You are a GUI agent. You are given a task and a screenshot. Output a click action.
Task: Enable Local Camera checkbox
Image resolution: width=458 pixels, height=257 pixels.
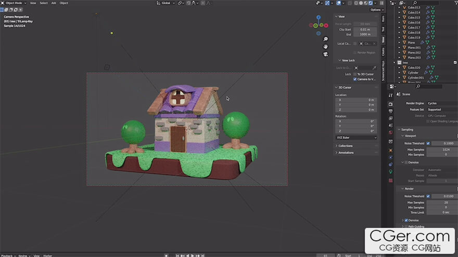click(355, 44)
